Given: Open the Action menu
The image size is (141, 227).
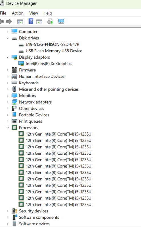Looking at the screenshot, I should click(x=18, y=13).
